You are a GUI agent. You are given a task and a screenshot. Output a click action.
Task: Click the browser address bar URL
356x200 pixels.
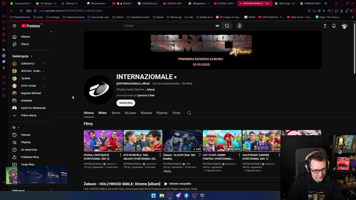(x=71, y=11)
